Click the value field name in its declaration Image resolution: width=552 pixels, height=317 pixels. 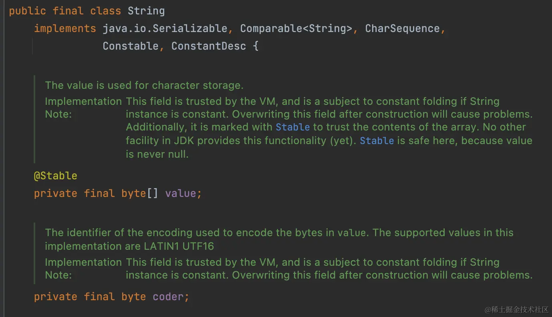(x=180, y=193)
